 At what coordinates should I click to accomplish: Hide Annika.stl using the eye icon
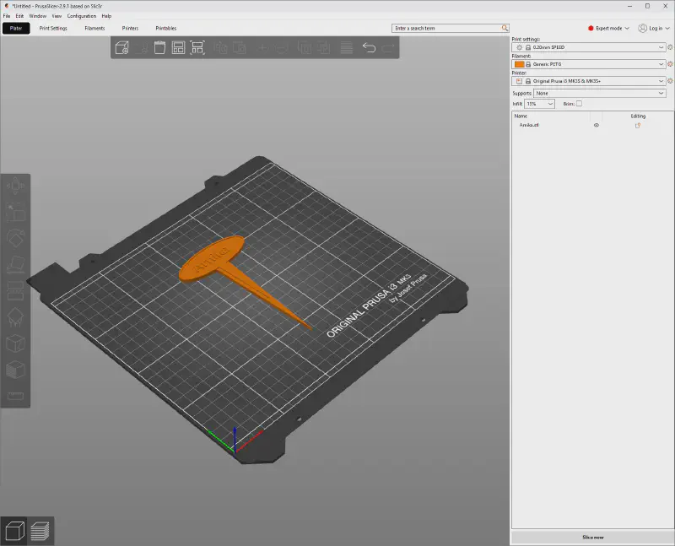597,125
